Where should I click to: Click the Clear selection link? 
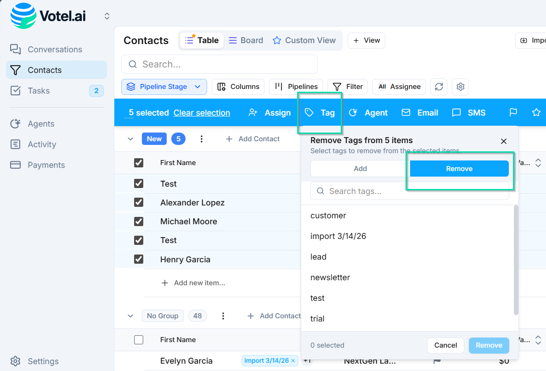click(x=202, y=113)
